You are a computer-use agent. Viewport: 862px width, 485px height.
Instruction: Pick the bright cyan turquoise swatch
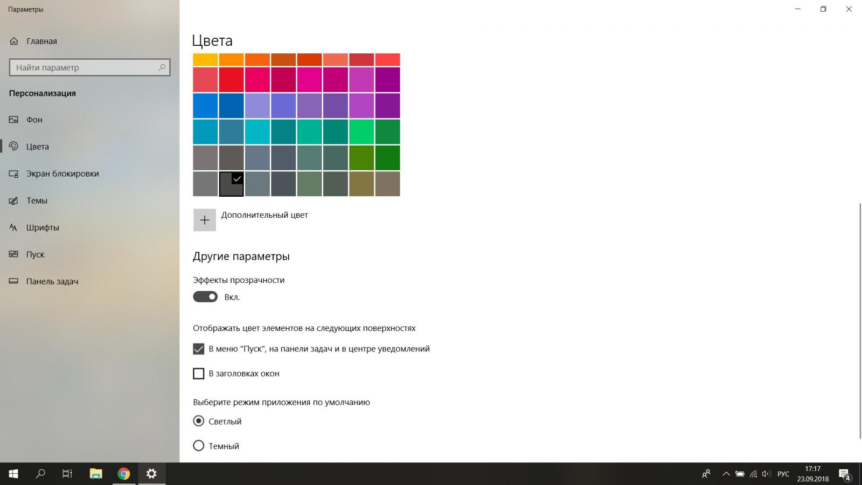point(258,132)
